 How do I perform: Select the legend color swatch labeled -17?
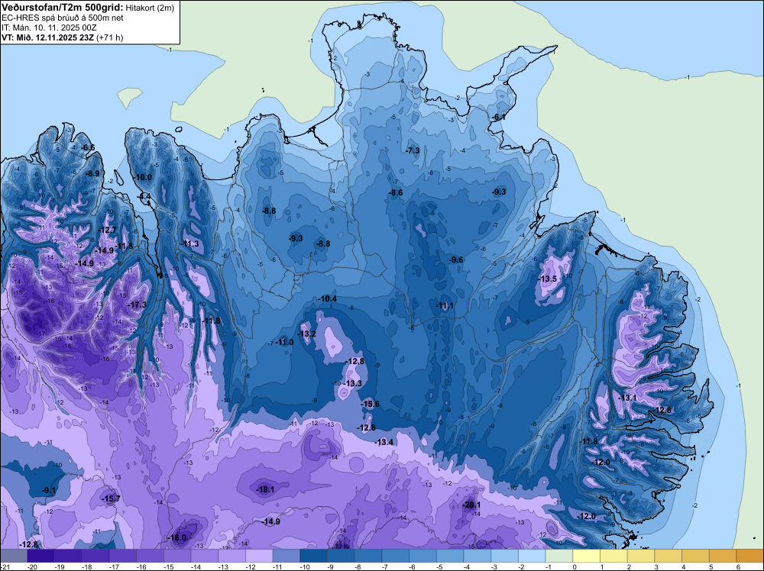coord(123,556)
